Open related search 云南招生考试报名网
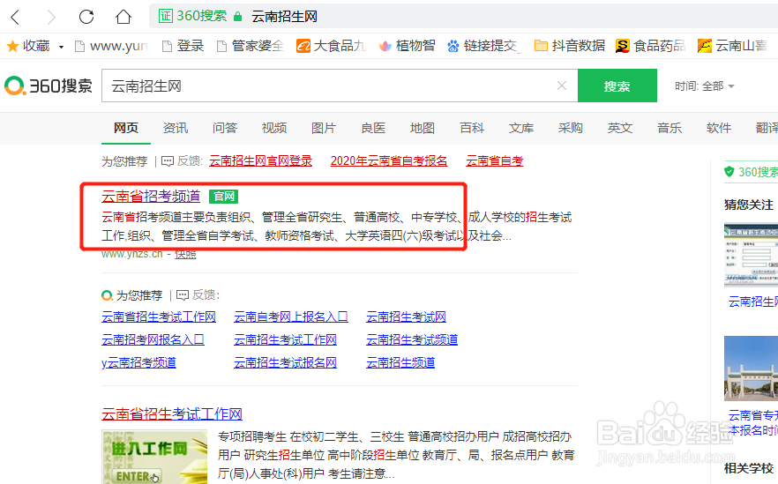 pyautogui.click(x=285, y=362)
